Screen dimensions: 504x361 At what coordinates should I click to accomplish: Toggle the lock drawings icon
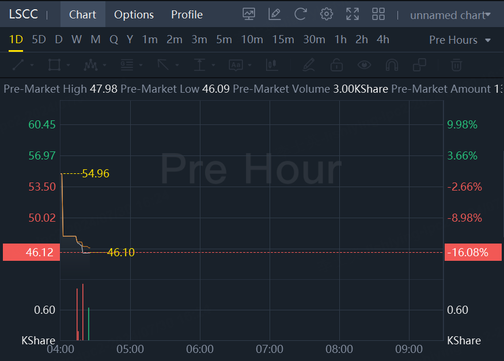[336, 64]
